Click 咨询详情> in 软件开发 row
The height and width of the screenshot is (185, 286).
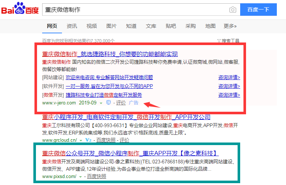(229, 86)
